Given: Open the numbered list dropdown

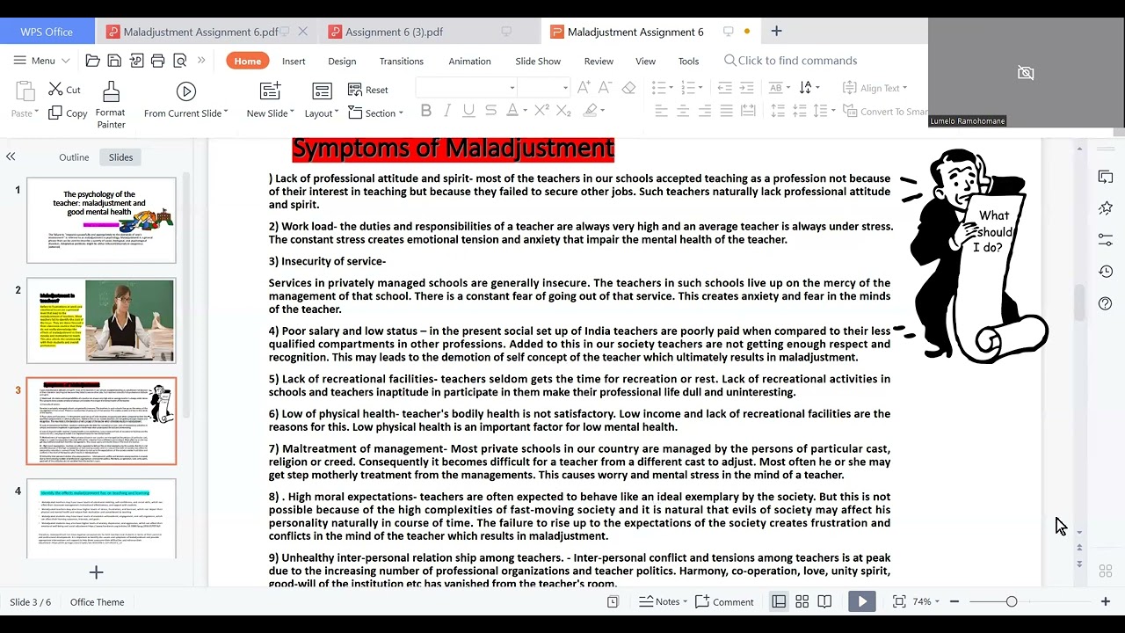Looking at the screenshot, I should (700, 88).
